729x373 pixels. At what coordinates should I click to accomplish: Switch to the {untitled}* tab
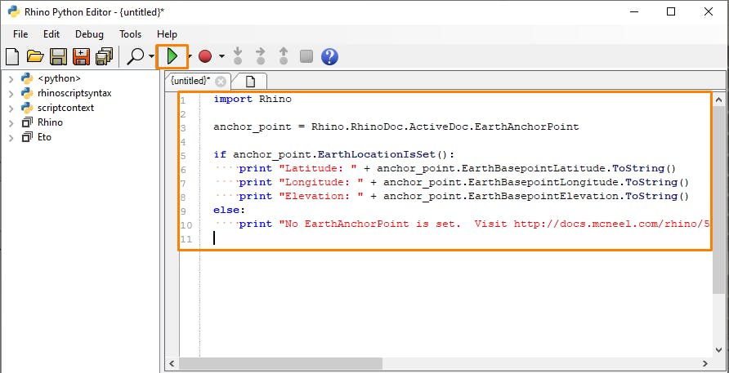point(190,80)
